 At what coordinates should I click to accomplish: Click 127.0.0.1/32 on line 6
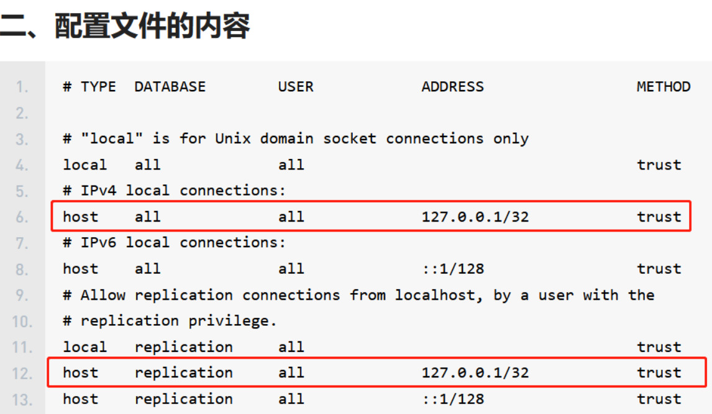click(475, 217)
